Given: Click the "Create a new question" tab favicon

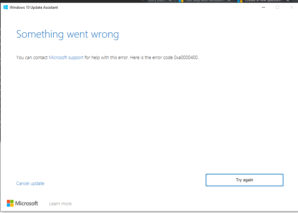Looking at the screenshot, I should coord(240,1).
